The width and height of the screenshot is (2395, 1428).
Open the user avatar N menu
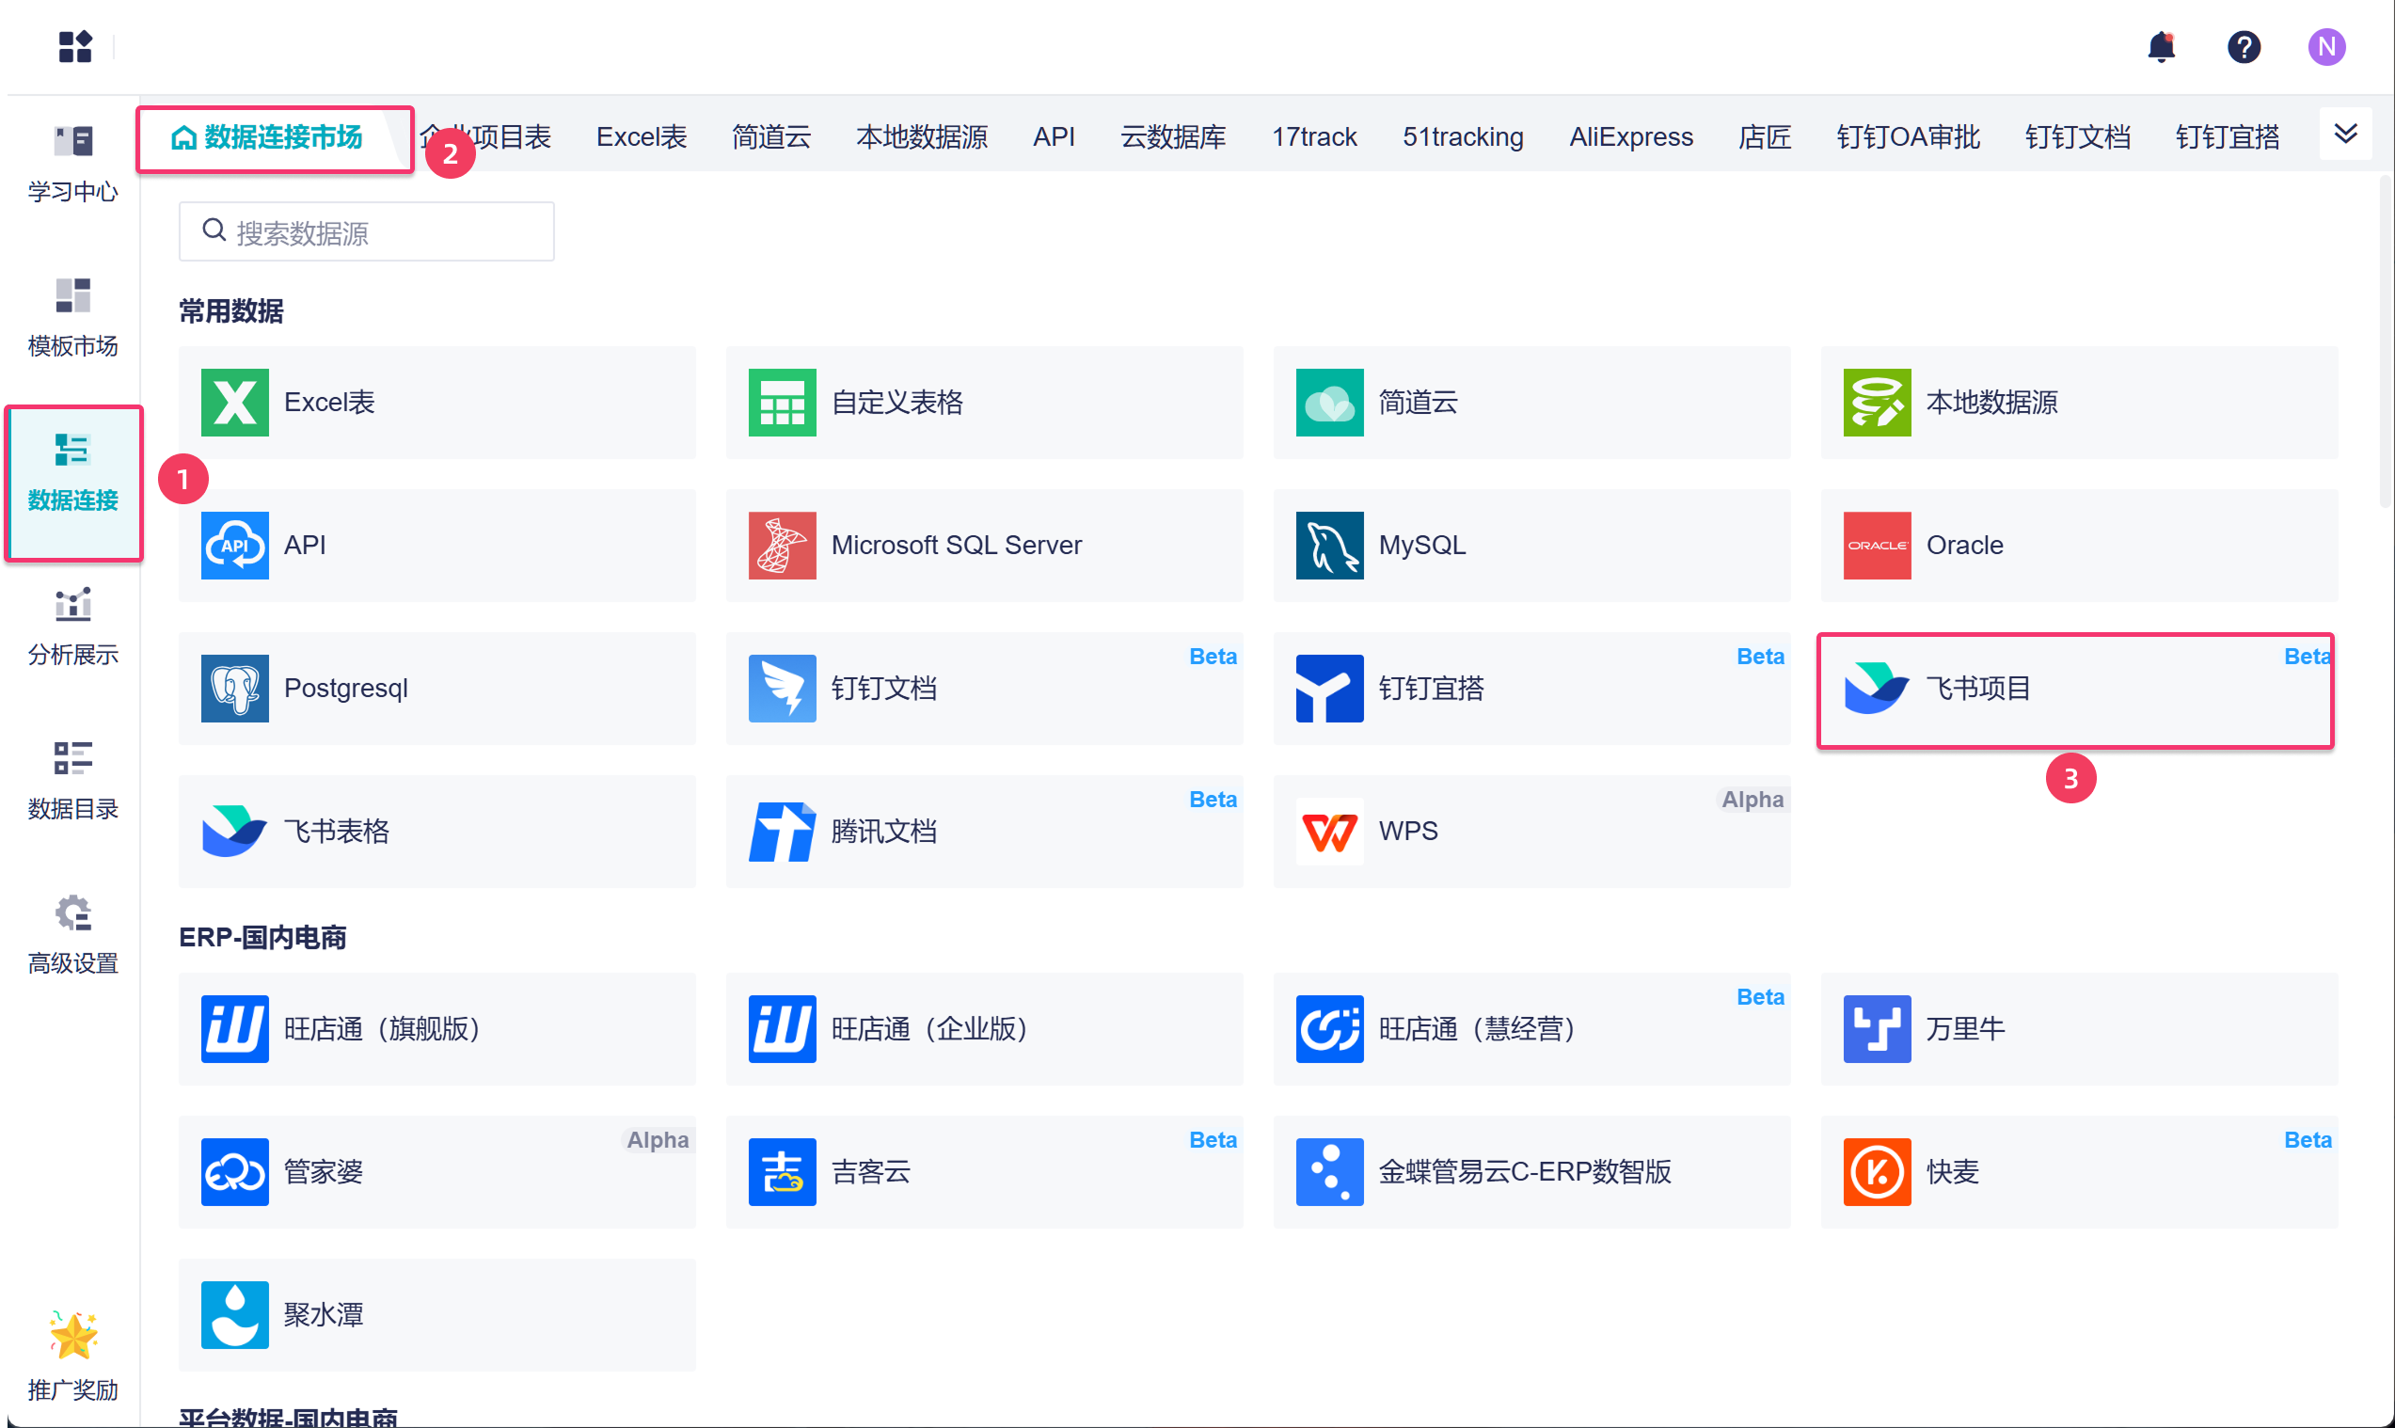(2325, 46)
